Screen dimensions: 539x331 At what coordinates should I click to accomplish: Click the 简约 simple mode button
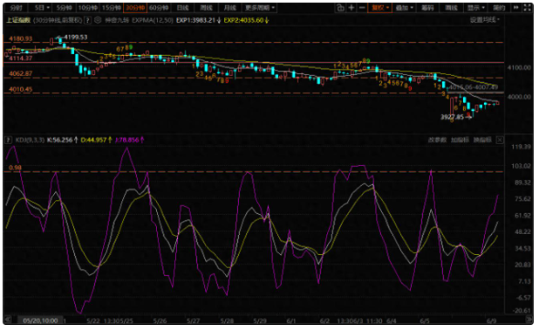click(499, 8)
